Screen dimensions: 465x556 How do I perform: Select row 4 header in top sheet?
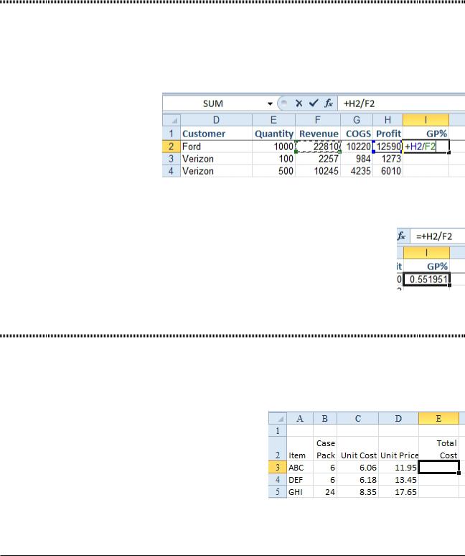(x=172, y=171)
